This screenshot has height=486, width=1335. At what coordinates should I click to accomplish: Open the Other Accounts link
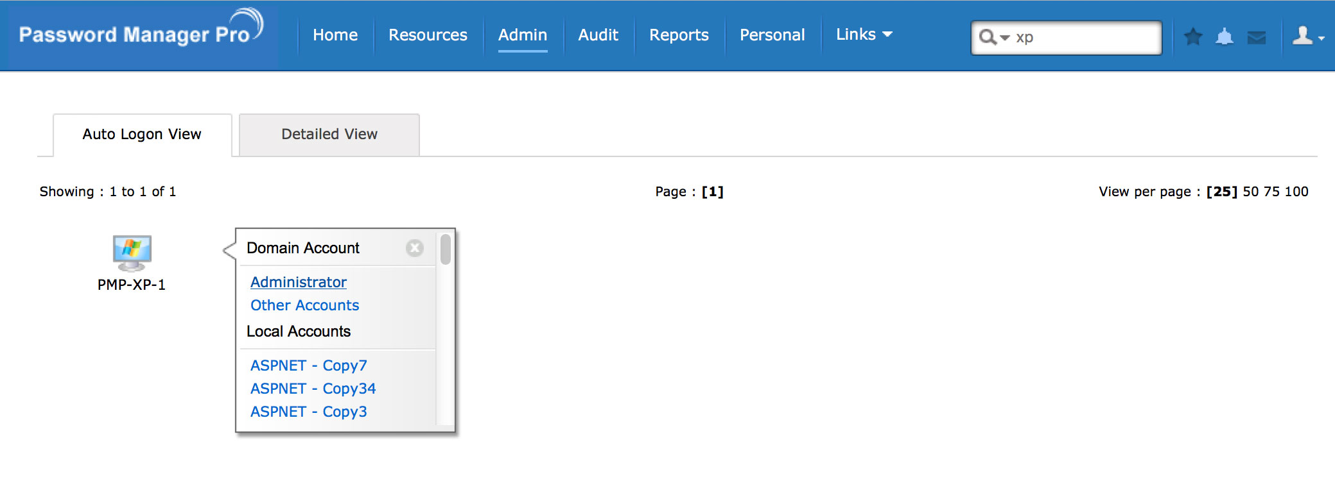coord(304,305)
